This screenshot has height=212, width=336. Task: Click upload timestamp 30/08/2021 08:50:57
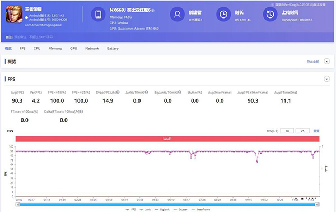click(297, 20)
